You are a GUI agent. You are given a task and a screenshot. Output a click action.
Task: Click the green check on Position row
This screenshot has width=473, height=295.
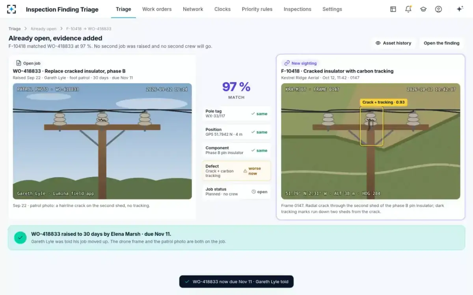(253, 132)
